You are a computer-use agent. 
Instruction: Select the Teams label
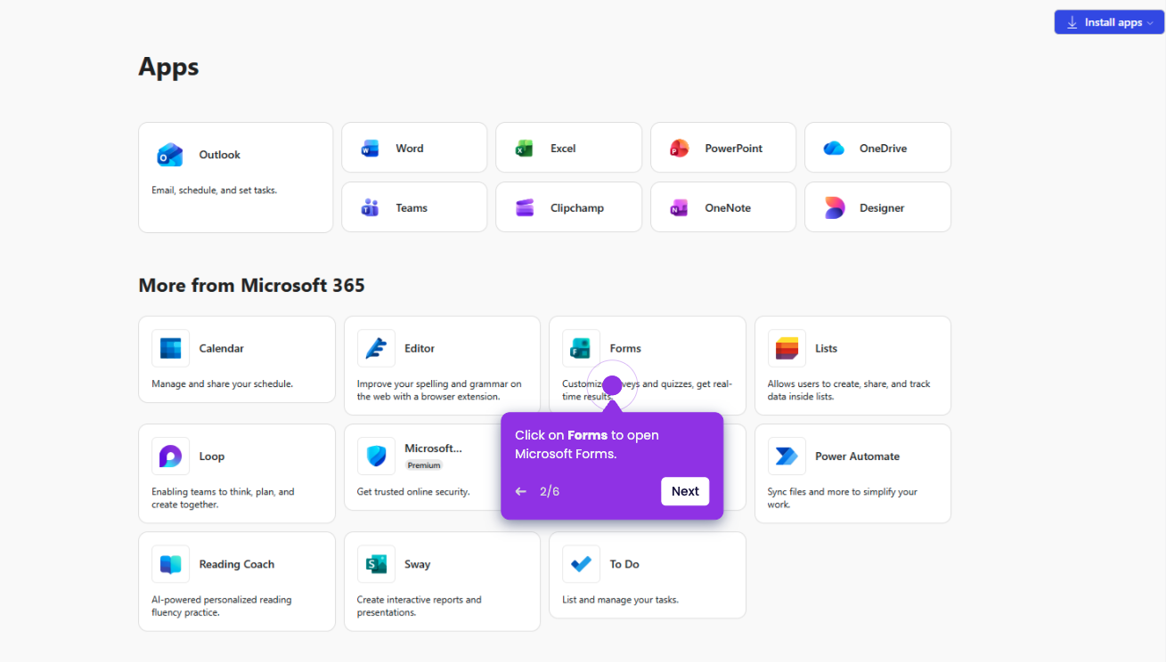[x=412, y=208]
